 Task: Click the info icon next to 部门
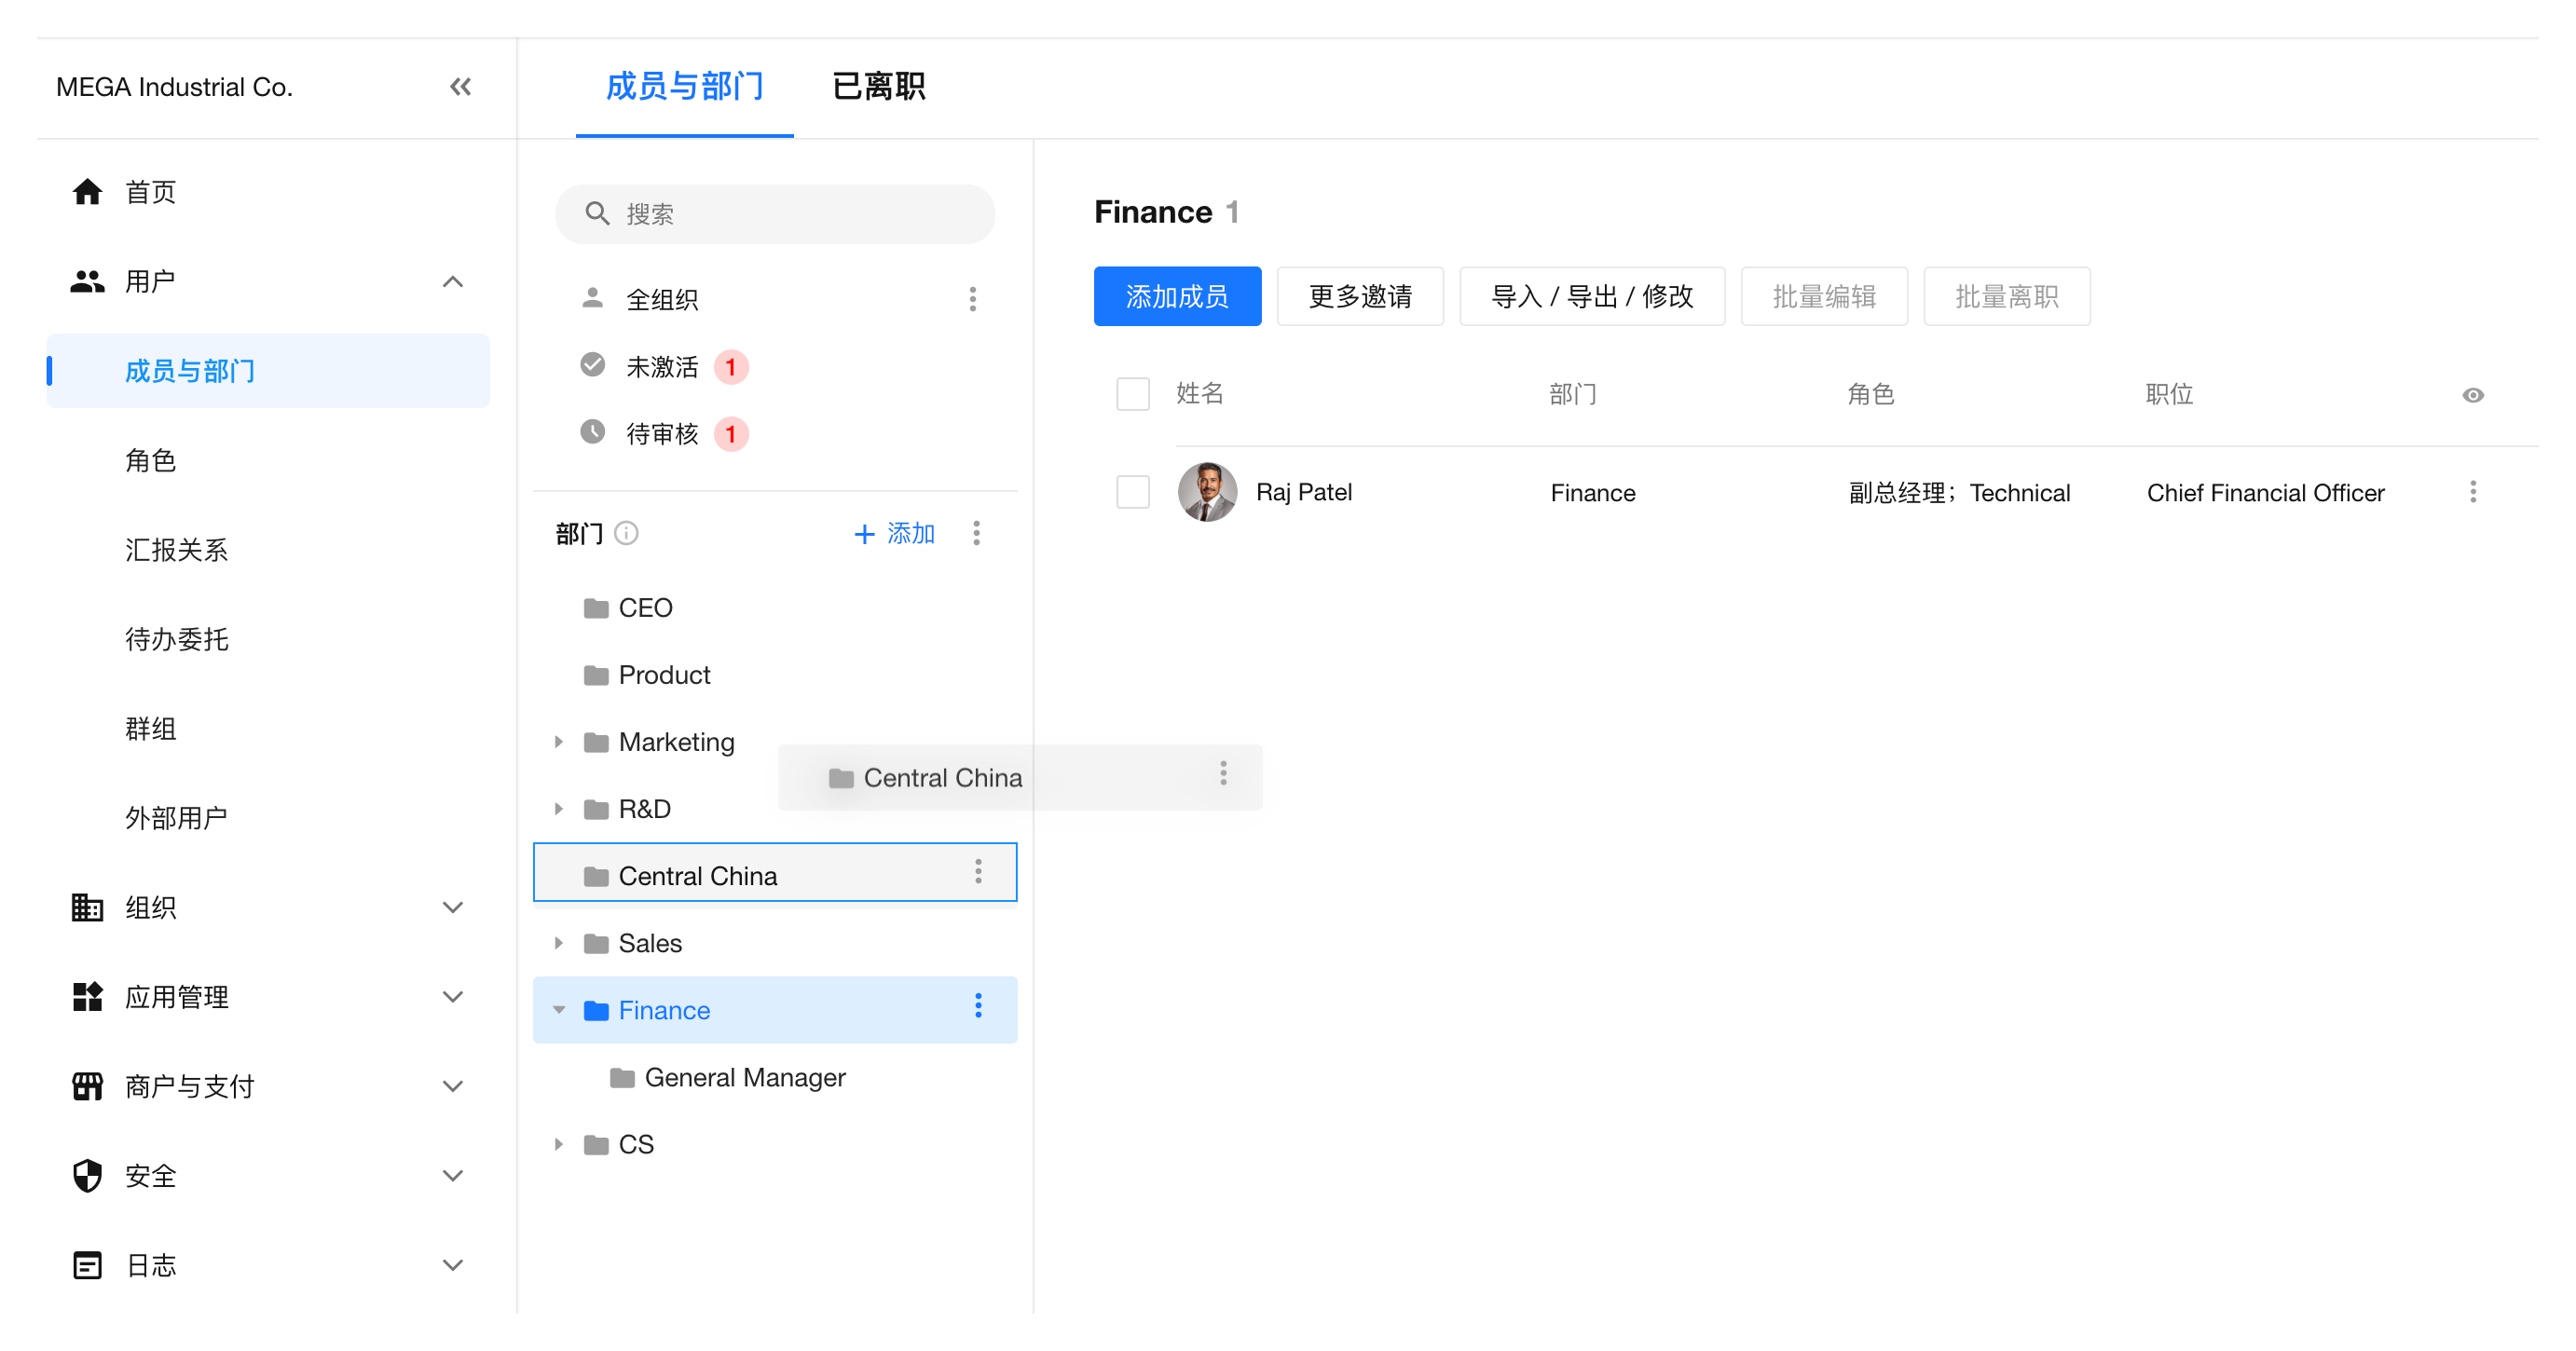click(627, 533)
